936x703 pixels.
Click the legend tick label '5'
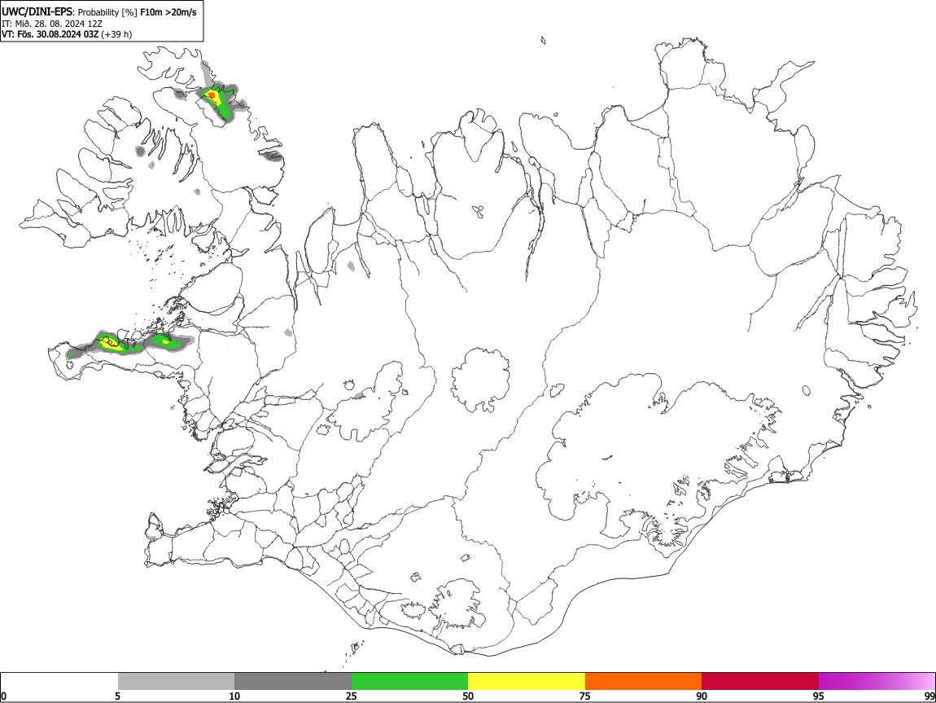[x=117, y=696]
